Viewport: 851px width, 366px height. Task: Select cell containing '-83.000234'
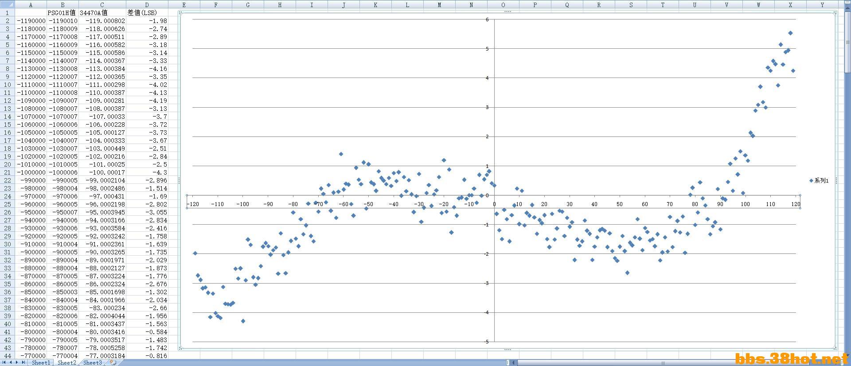click(x=102, y=308)
